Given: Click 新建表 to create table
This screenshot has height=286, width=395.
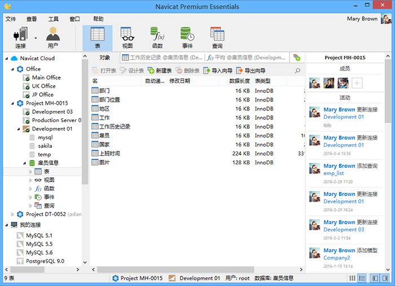Looking at the screenshot, I should pos(160,70).
